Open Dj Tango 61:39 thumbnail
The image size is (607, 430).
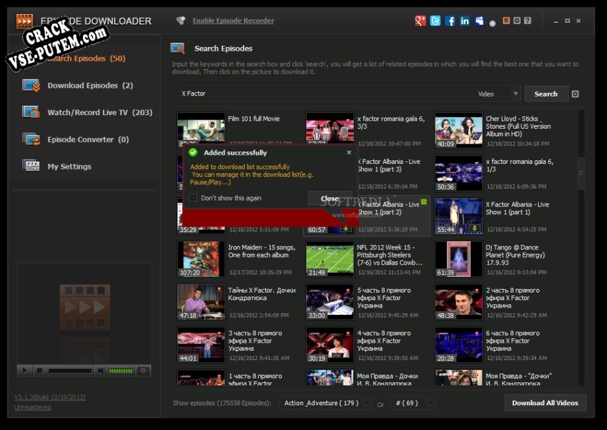[459, 259]
